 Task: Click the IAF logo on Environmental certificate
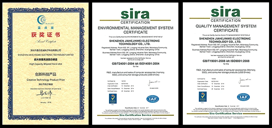[x=153, y=99]
